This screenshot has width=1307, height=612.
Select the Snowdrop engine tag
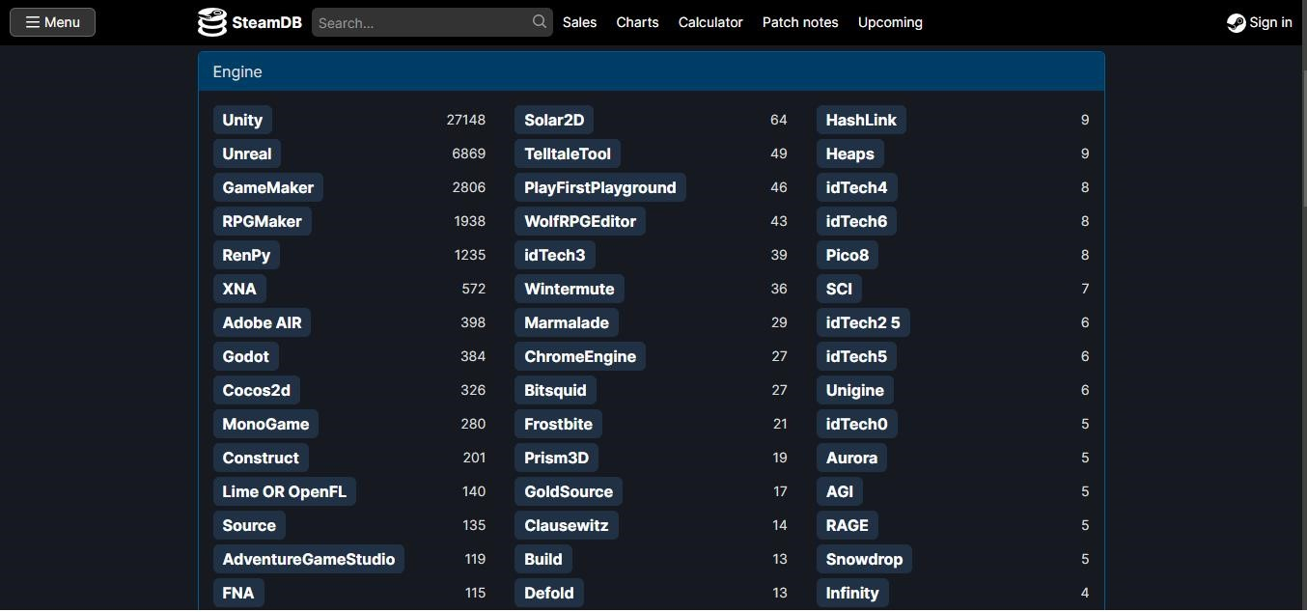coord(865,559)
